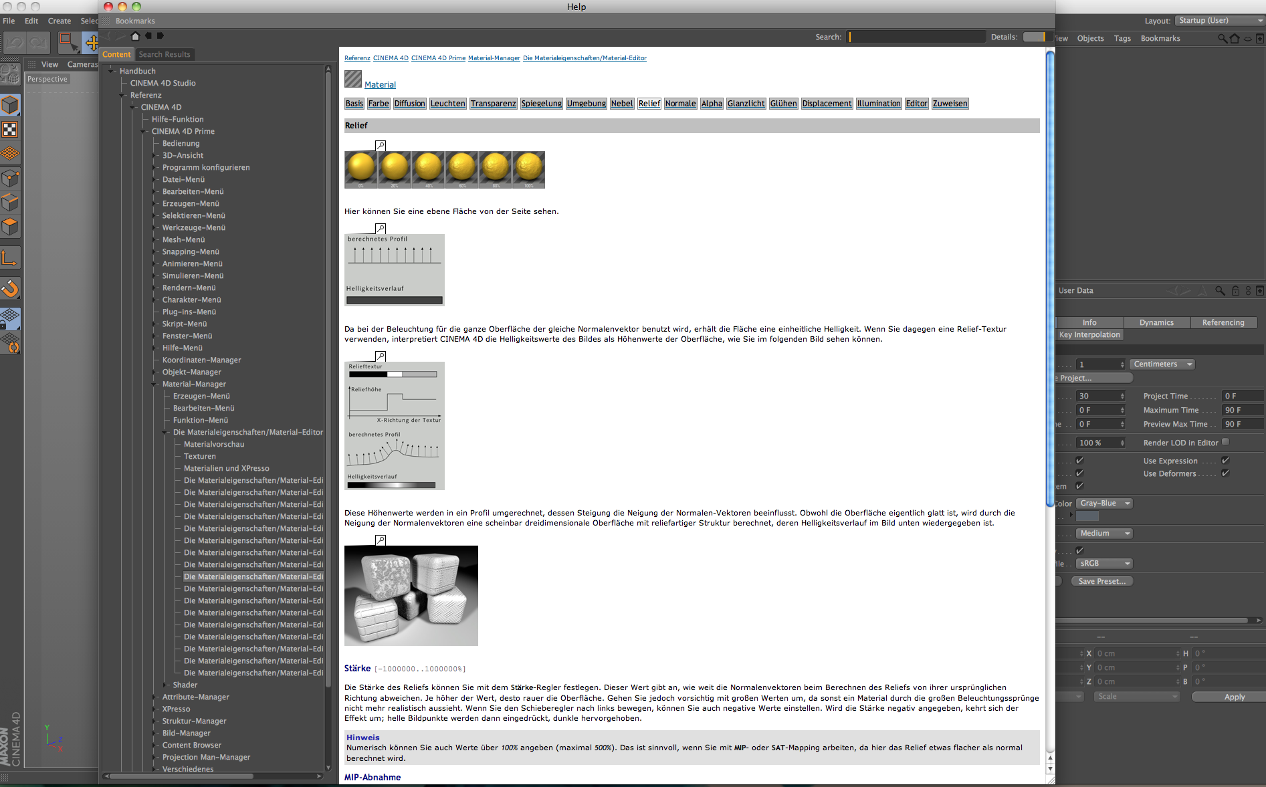Switch to Edges mode icon
The image size is (1266, 787).
10,202
